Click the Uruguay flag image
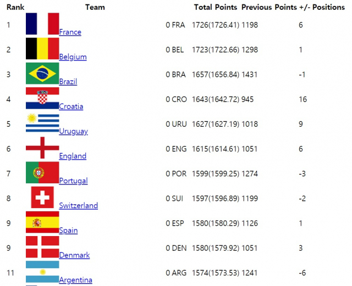Image resolution: width=352 pixels, height=286 pixels. click(x=42, y=123)
